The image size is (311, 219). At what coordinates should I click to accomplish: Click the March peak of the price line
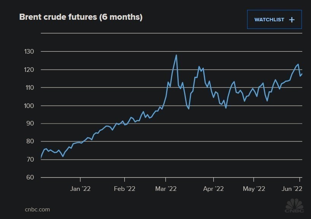point(176,55)
